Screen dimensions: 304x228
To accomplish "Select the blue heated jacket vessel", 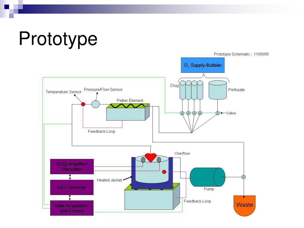I will 152,173.
